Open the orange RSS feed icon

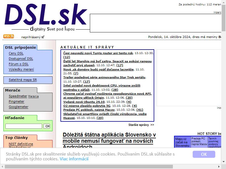coord(8,36)
